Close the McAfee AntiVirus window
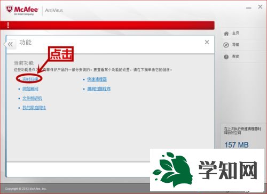267x194 pixels. pos(260,7)
